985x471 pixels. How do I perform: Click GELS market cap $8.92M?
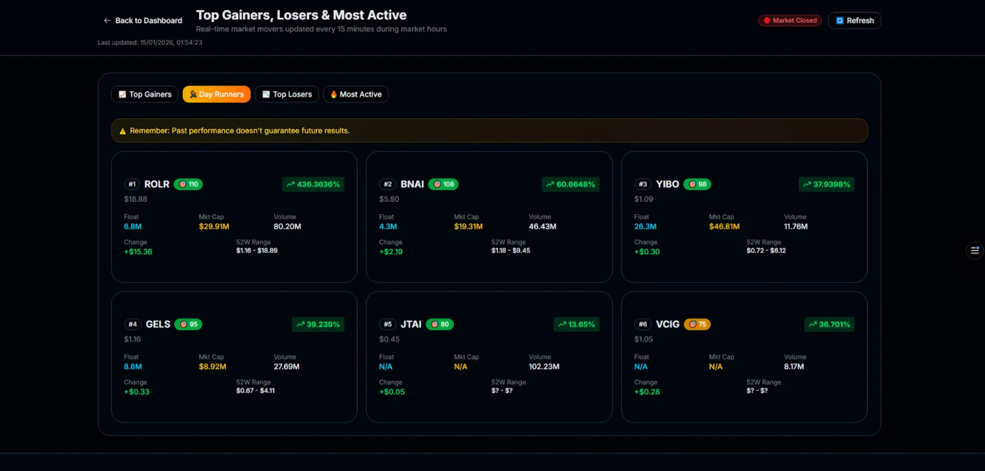(212, 366)
